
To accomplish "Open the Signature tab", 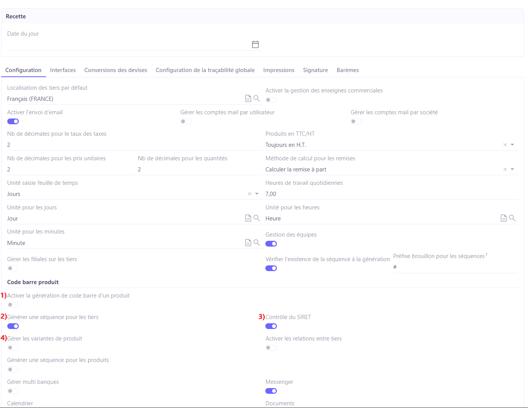I will [316, 70].
